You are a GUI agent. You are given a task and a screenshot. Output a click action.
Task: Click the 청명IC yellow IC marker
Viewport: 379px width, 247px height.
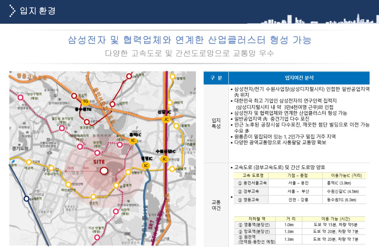pyautogui.click(x=146, y=166)
